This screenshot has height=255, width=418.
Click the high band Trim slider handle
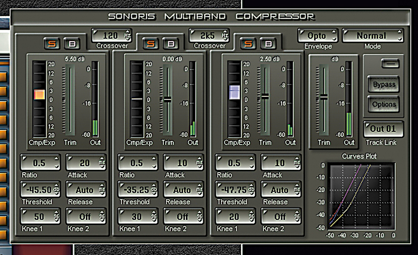coord(265,96)
